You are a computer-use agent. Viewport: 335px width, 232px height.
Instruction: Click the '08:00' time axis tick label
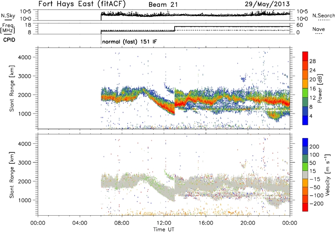pos(122,223)
